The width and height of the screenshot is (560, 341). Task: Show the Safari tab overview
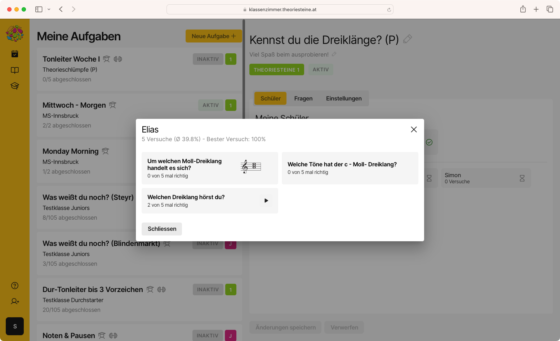tap(550, 9)
